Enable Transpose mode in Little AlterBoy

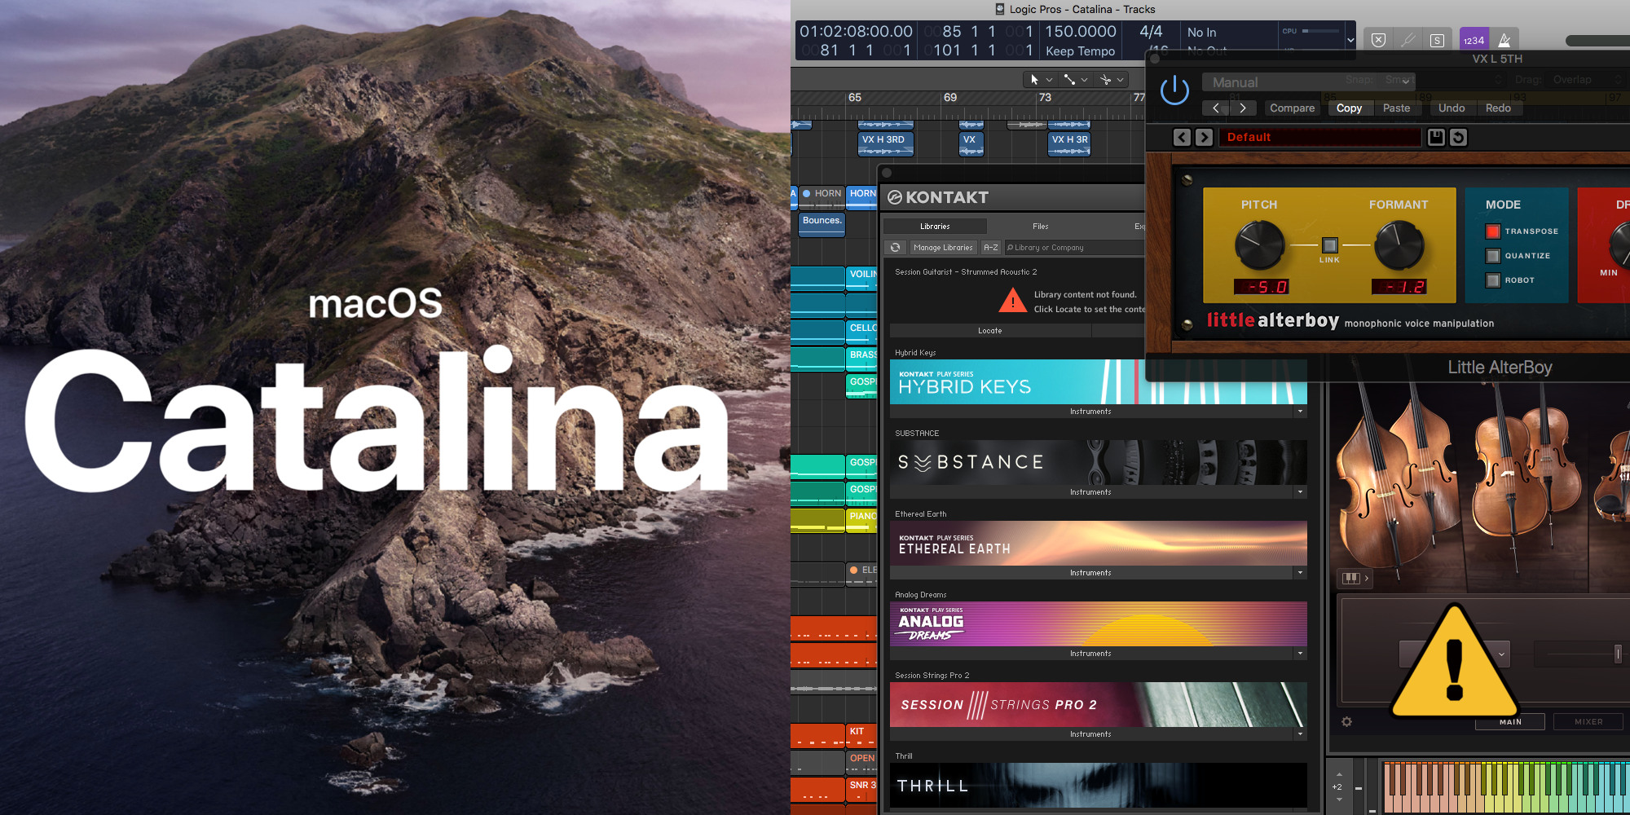pyautogui.click(x=1493, y=231)
